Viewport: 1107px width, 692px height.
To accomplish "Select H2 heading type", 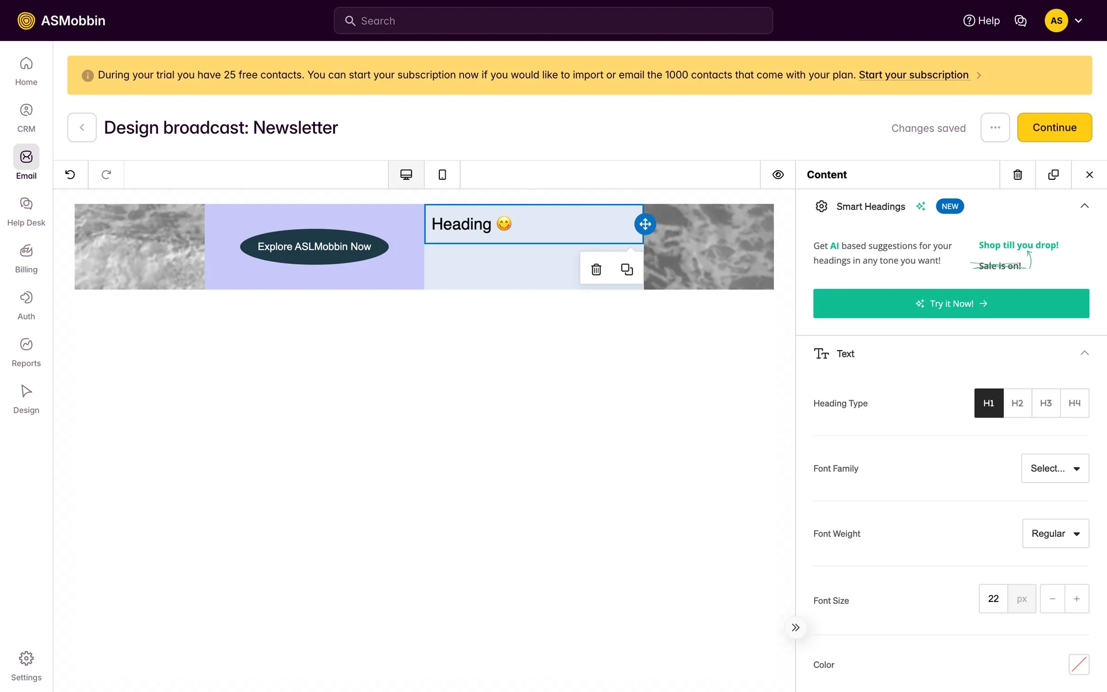I will point(1017,403).
